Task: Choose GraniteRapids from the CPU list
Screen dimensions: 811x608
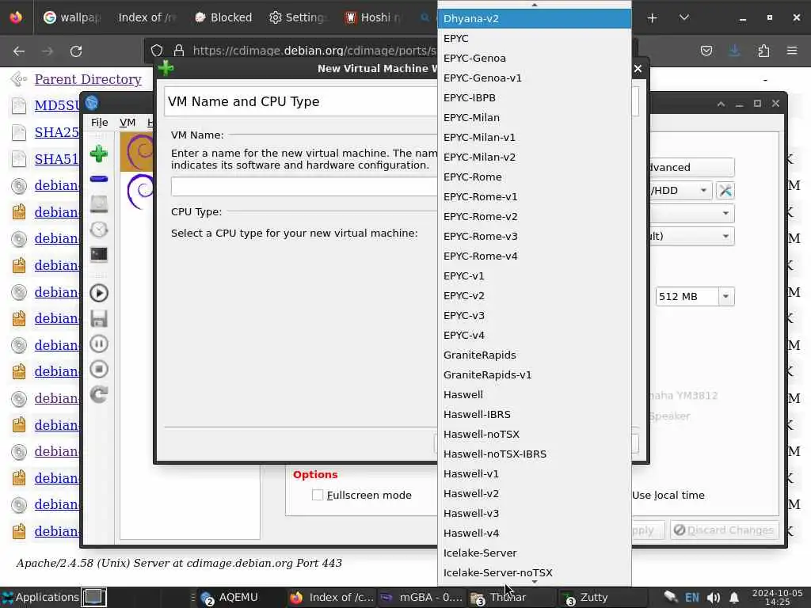Action: tap(535, 355)
